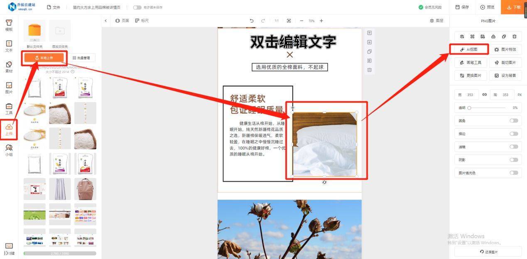This screenshot has height=259, width=527.
Task: Move section down in floating toolbar
Action: (369, 42)
